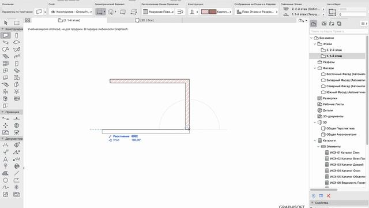Activate the Railing tool
The image size is (369, 208).
tap(17, 57)
